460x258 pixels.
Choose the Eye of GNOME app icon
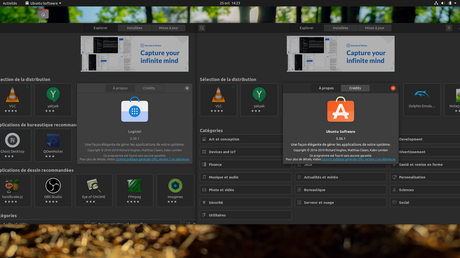94,186
